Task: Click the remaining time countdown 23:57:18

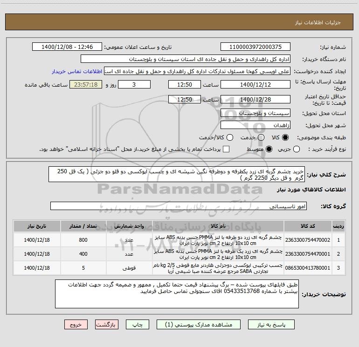Action: tap(86, 85)
